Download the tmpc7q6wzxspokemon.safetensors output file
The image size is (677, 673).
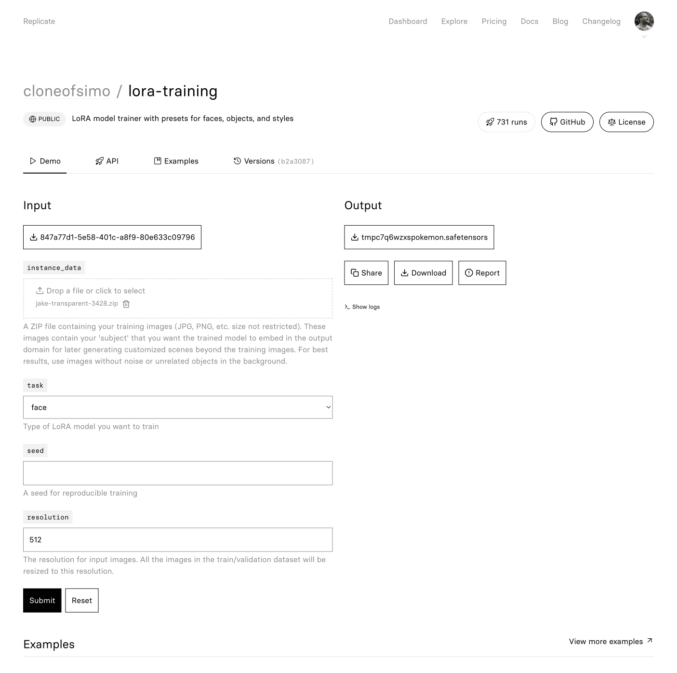point(419,237)
